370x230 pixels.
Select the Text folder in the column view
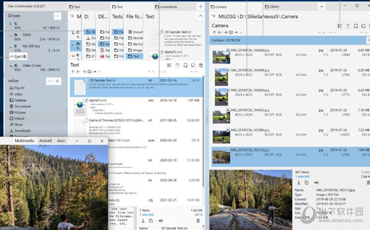click(x=134, y=56)
